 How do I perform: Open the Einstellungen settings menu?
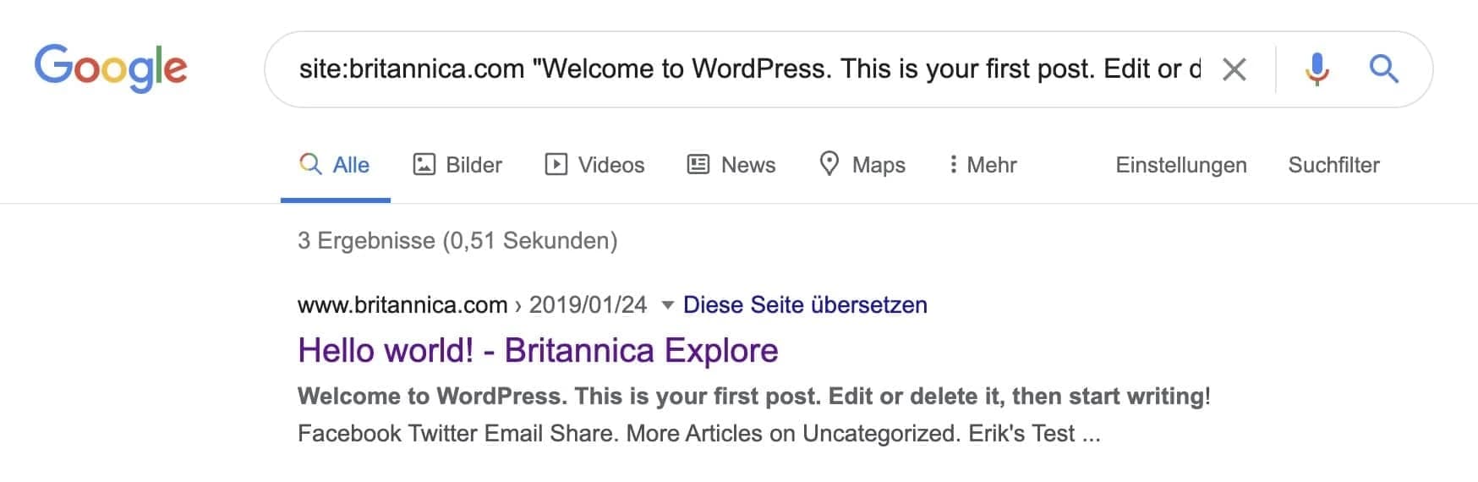(1180, 165)
